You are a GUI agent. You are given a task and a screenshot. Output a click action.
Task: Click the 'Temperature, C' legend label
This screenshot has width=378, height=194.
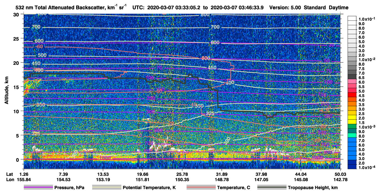tap(233, 188)
